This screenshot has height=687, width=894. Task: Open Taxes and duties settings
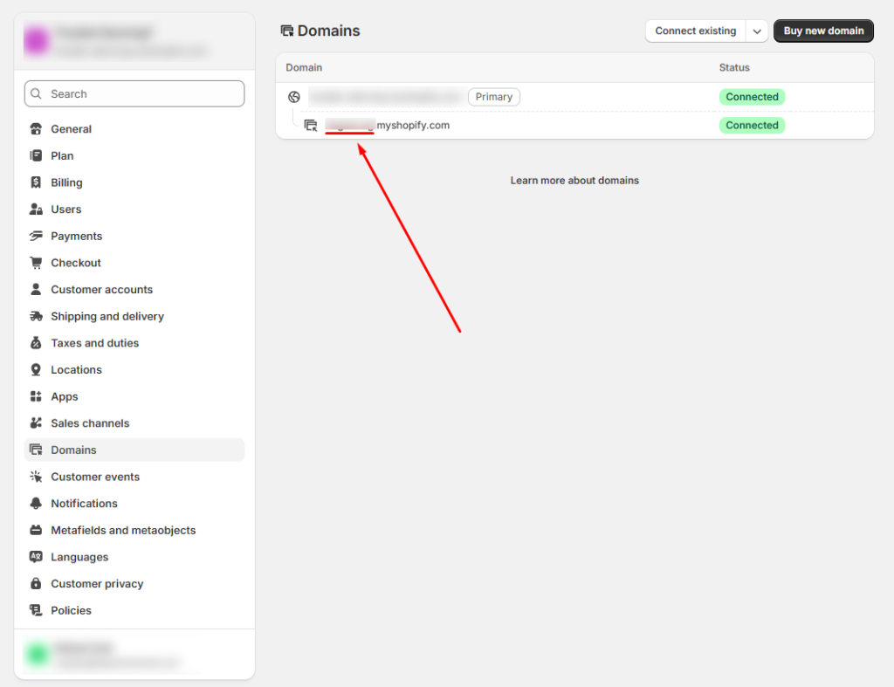[94, 343]
